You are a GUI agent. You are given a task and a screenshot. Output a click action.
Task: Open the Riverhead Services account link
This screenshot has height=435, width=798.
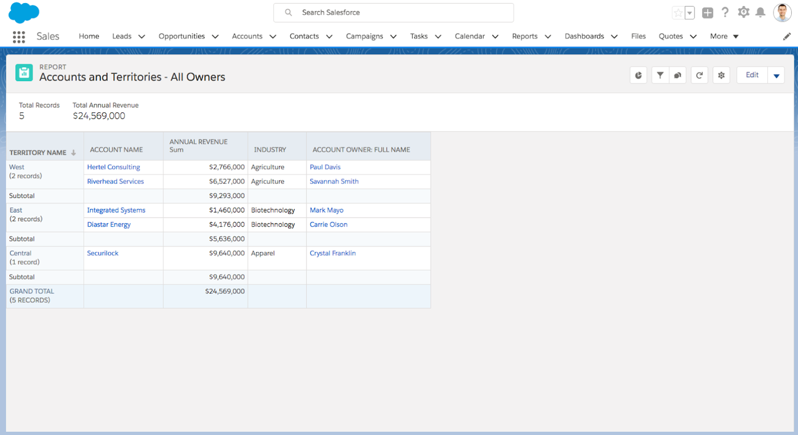115,181
